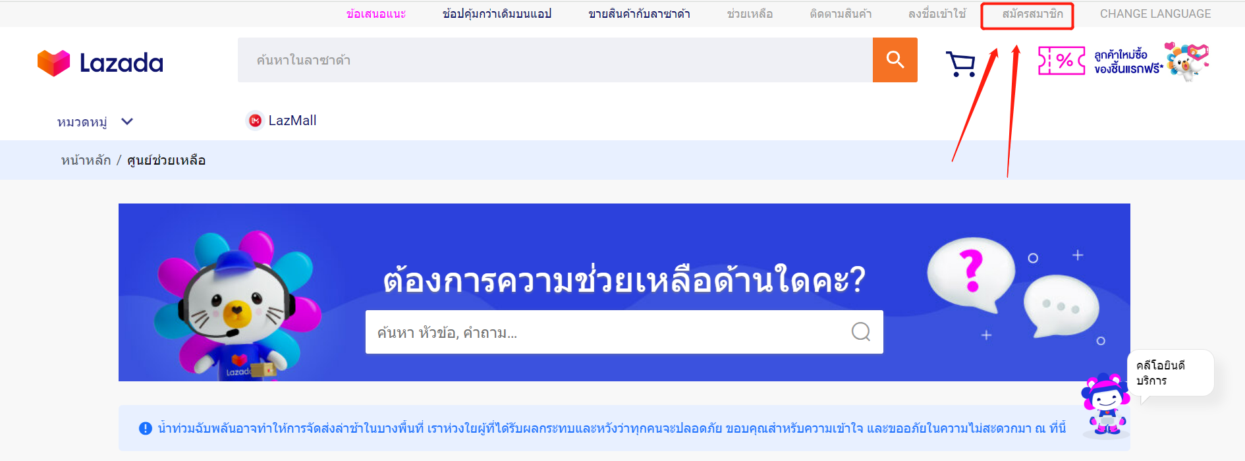The image size is (1245, 461).
Task: Click the pink percent voucher icon
Action: tap(1061, 61)
